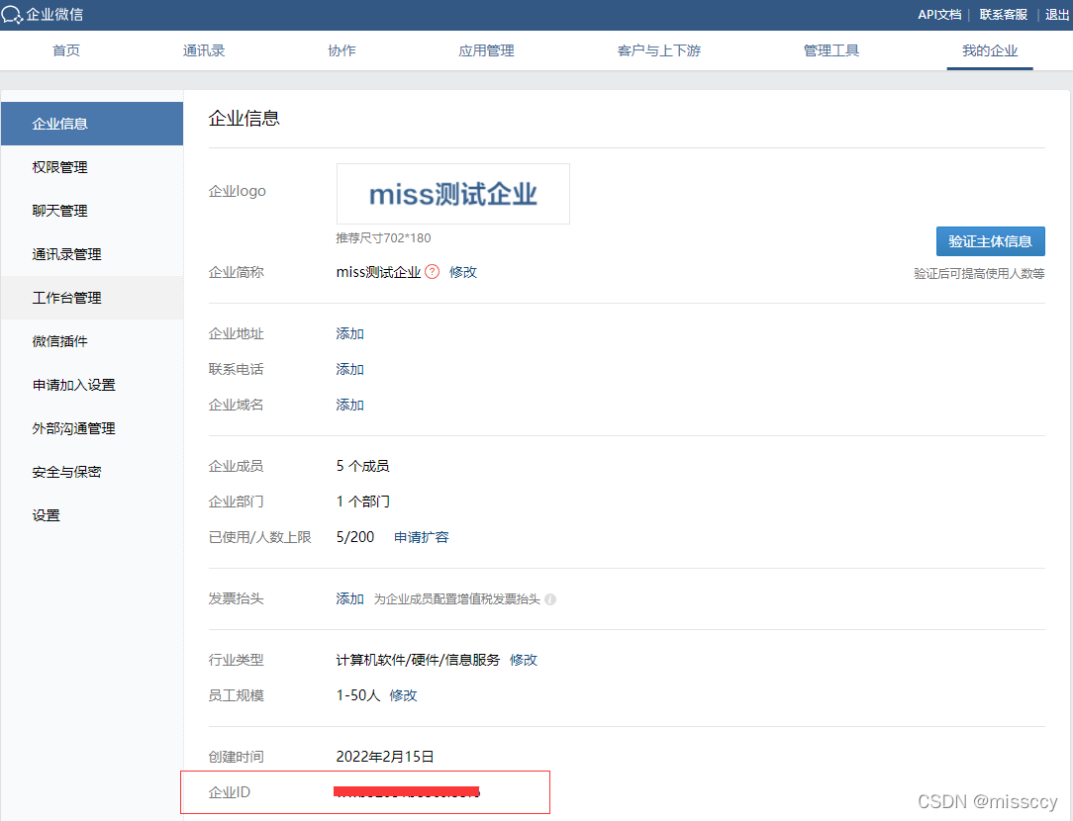Image resolution: width=1073 pixels, height=821 pixels.
Task: Click 修改 next to 企业简称
Action: pos(462,272)
